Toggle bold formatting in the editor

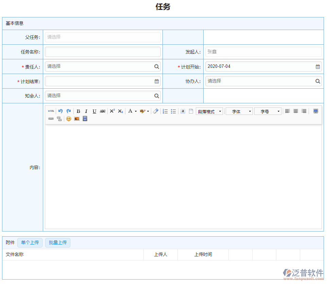tap(78, 111)
